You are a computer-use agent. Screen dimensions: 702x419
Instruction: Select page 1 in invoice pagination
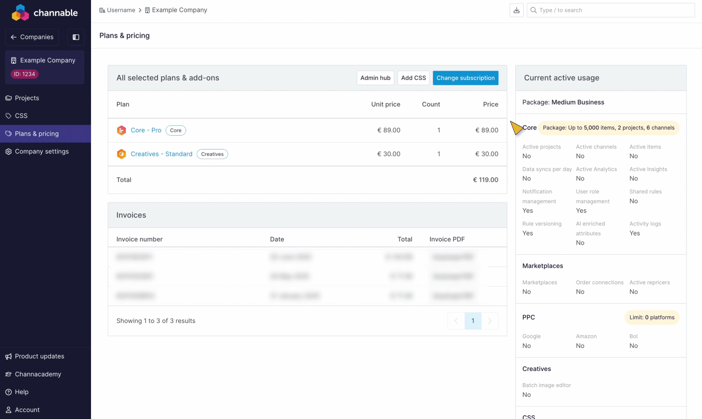(473, 321)
